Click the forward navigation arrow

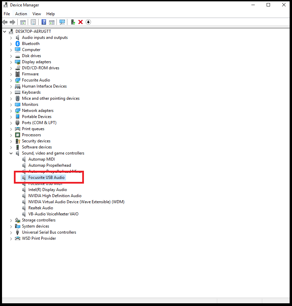click(13, 22)
